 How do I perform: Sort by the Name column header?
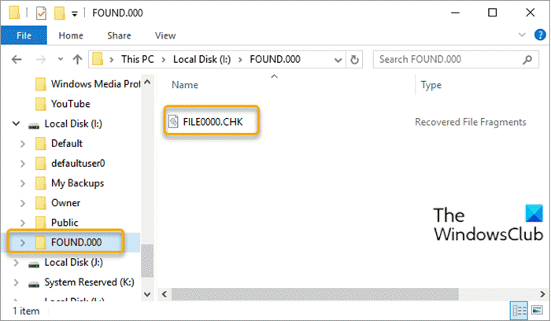[185, 85]
